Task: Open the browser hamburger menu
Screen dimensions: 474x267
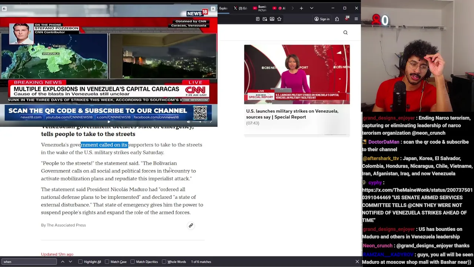Action: 356,19
